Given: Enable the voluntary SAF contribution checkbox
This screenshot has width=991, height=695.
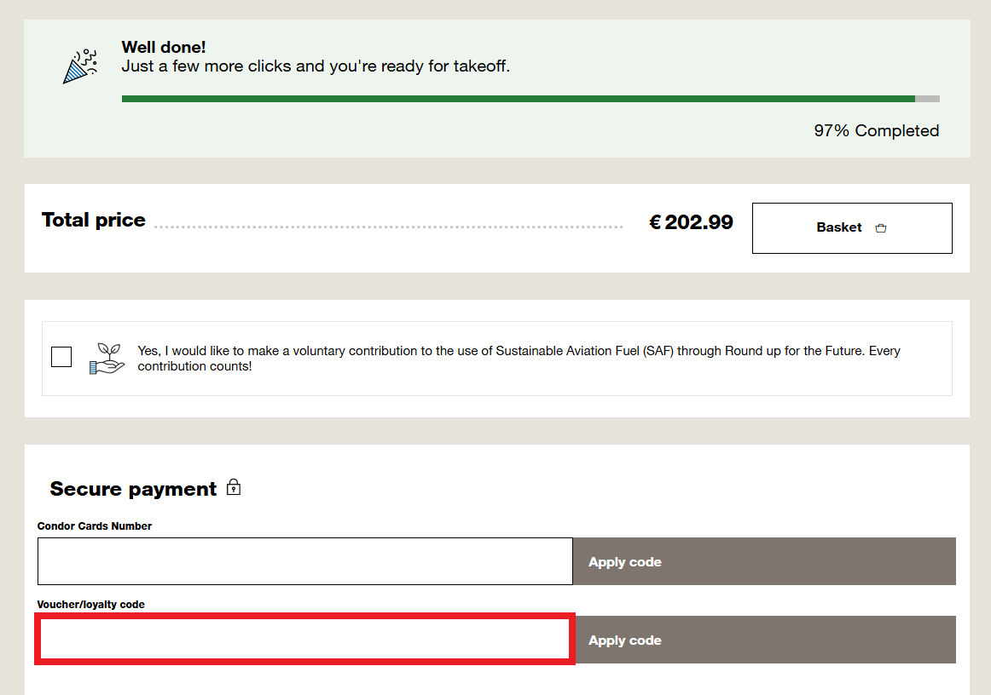Looking at the screenshot, I should (61, 357).
